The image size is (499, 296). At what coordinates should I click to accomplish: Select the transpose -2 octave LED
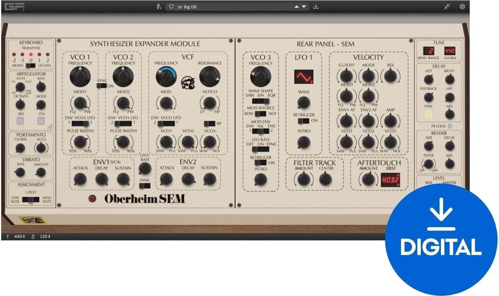pyautogui.click(x=14, y=55)
